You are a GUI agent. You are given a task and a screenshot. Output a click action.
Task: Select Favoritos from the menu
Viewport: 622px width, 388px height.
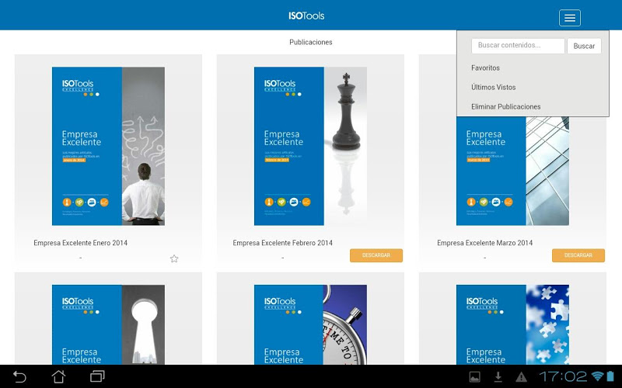pos(485,68)
